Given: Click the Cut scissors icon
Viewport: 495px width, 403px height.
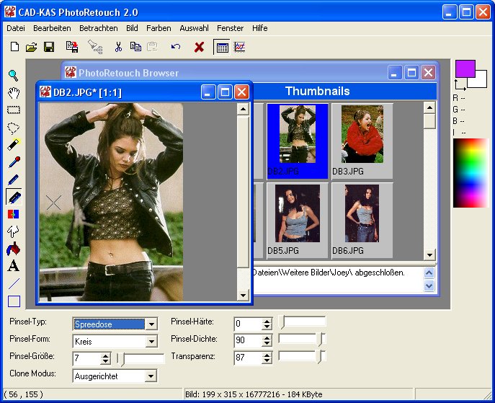Looking at the screenshot, I should pos(118,47).
